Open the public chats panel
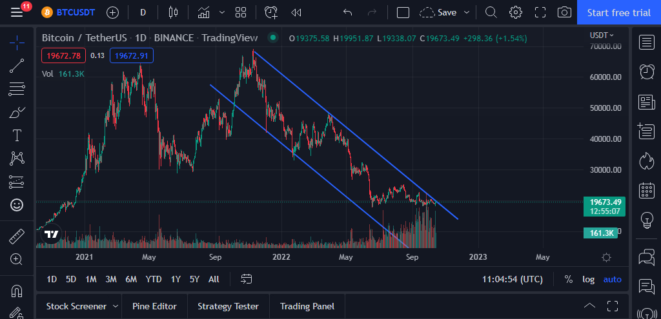This screenshot has height=319, width=661. coord(647,257)
